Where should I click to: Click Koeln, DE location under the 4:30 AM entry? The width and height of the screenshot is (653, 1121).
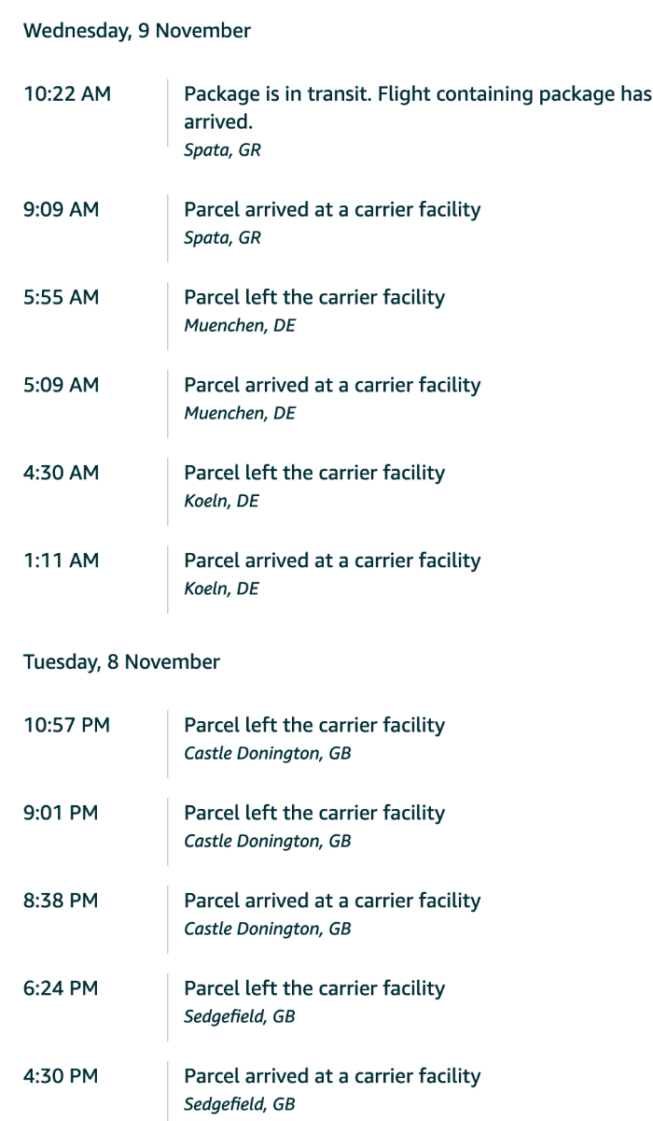[x=221, y=501]
